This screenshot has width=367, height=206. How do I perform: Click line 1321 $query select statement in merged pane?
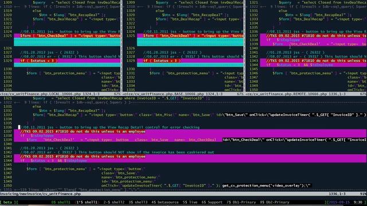(121, 98)
